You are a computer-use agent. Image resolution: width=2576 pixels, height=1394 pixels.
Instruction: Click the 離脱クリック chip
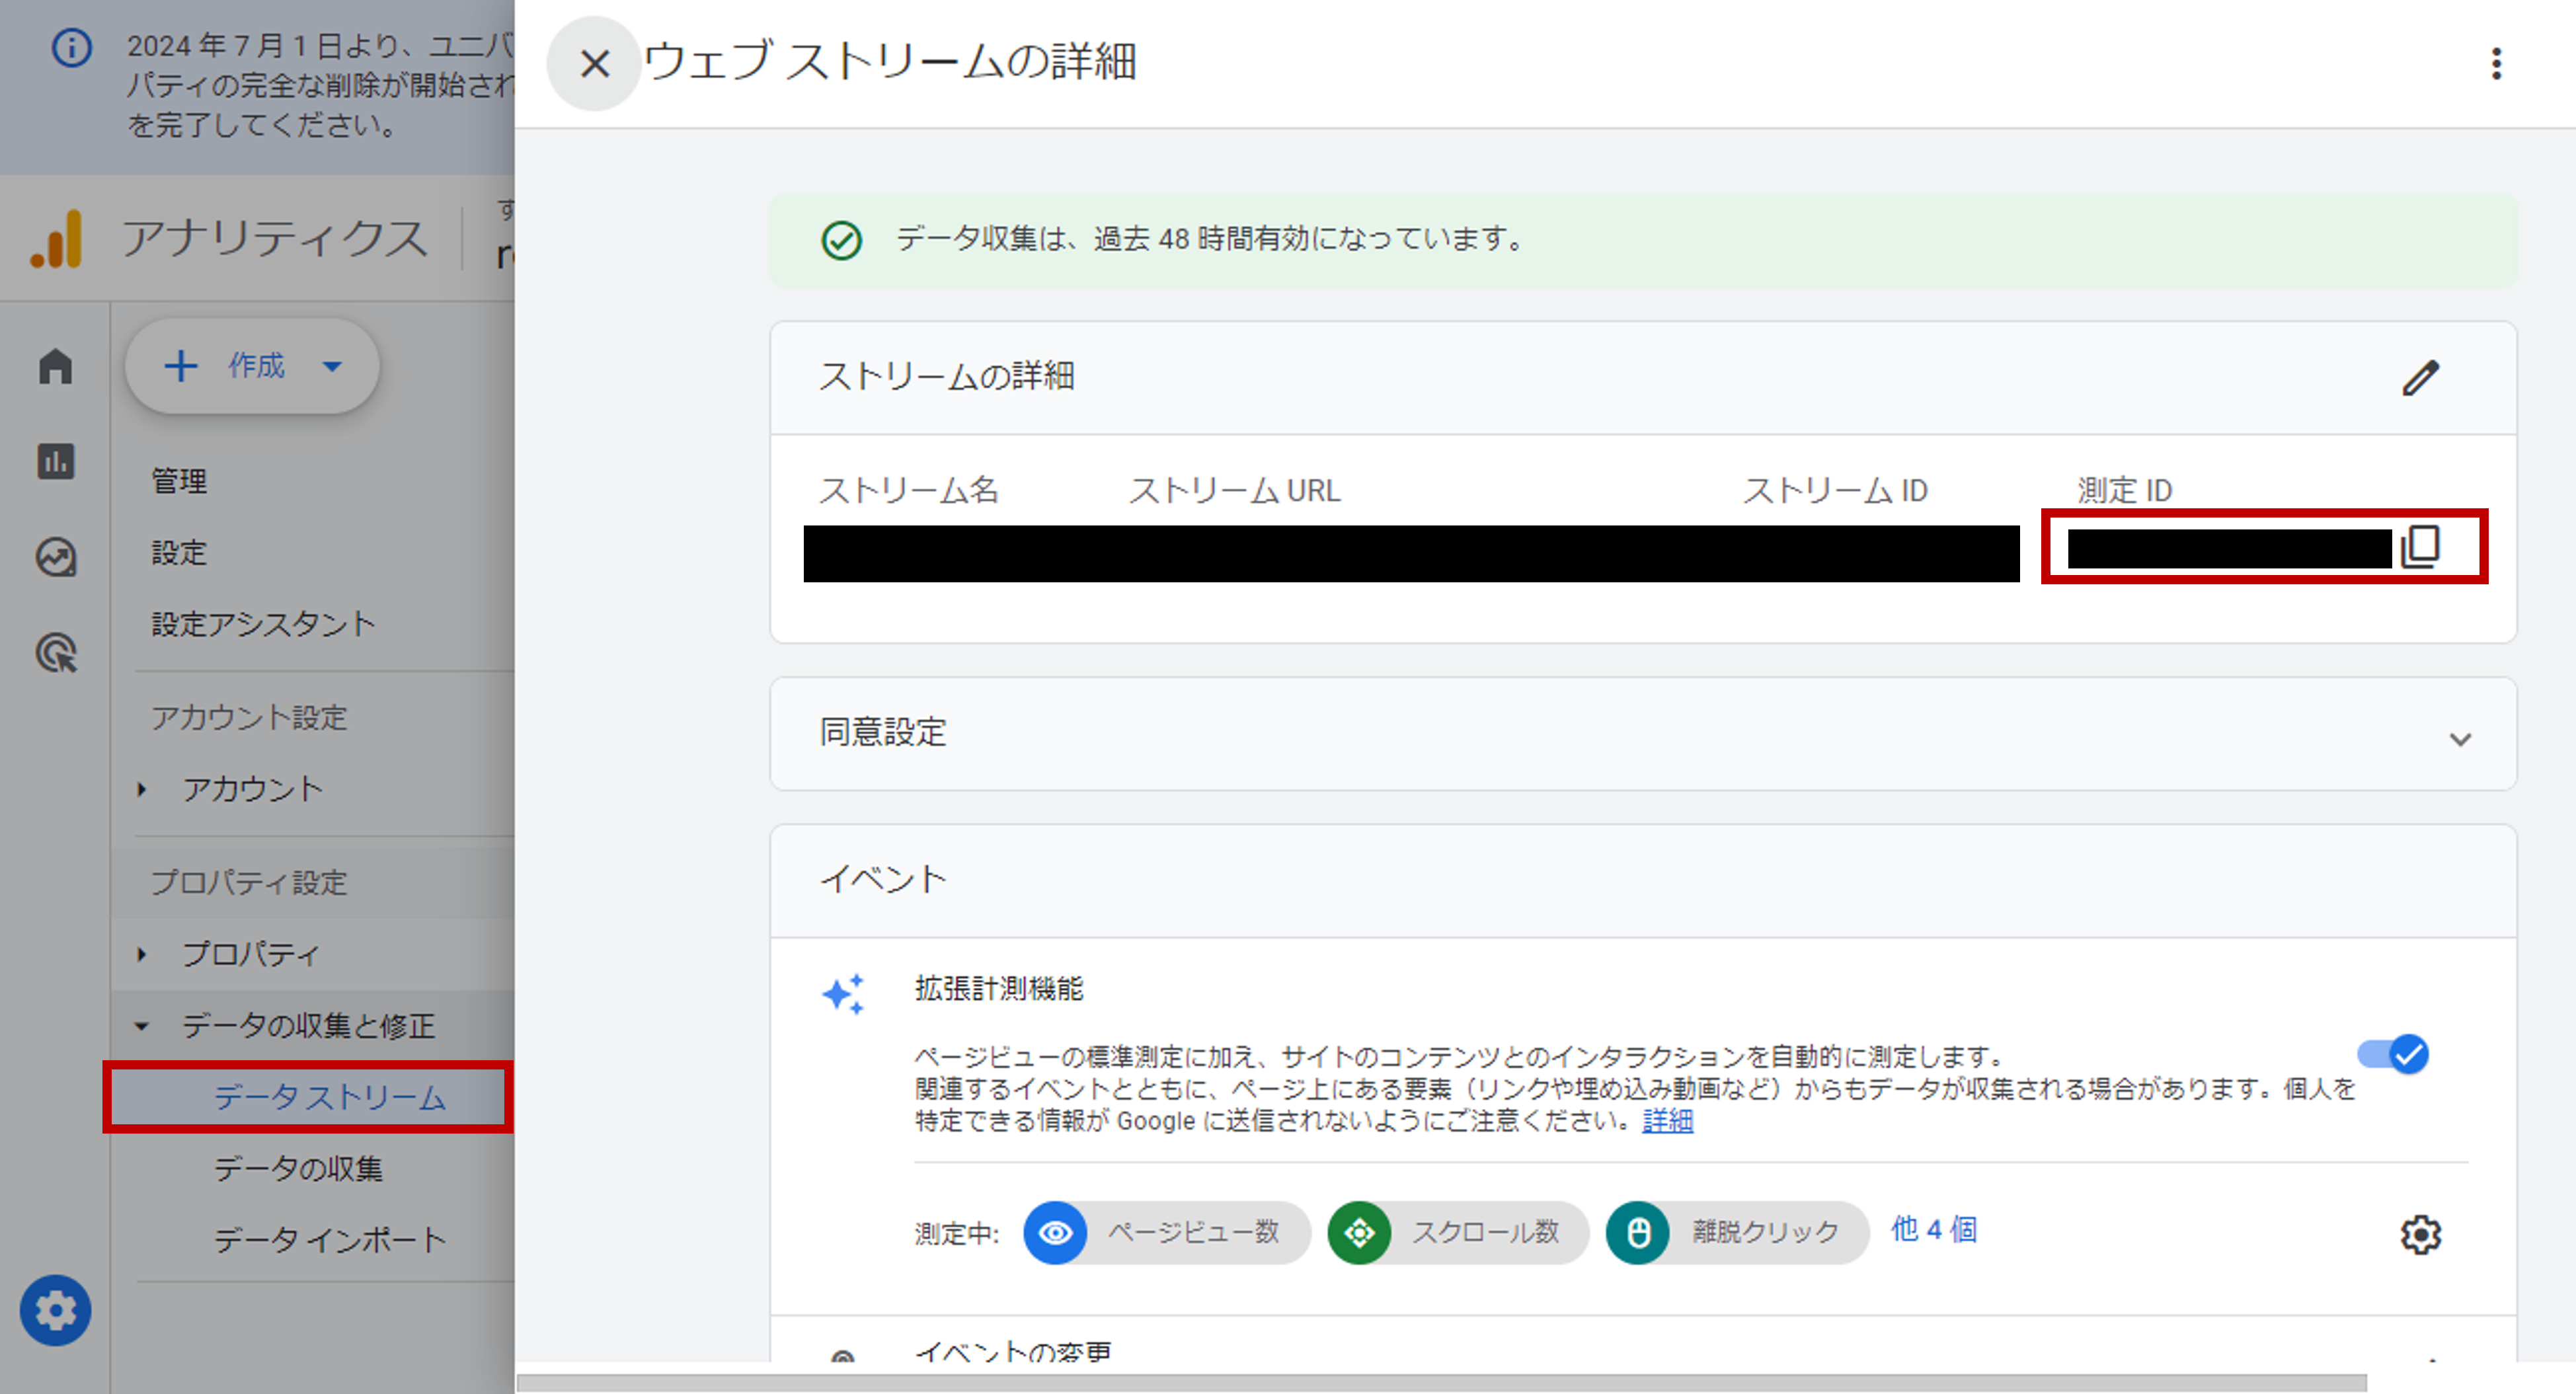pyautogui.click(x=1738, y=1232)
